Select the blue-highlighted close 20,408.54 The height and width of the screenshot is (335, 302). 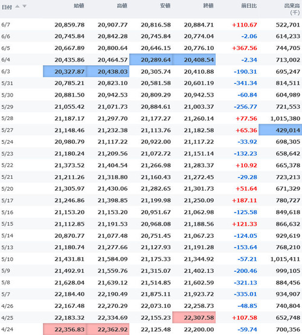194,60
